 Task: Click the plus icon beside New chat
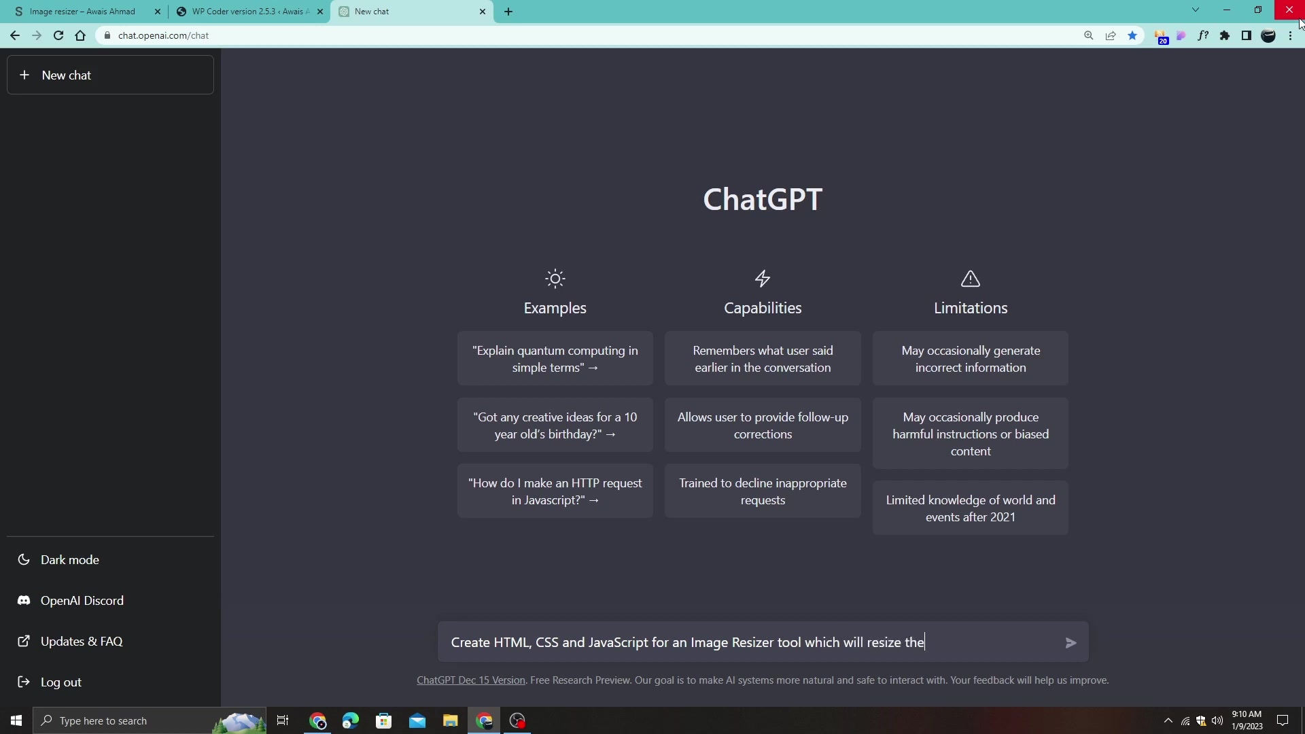(x=24, y=75)
